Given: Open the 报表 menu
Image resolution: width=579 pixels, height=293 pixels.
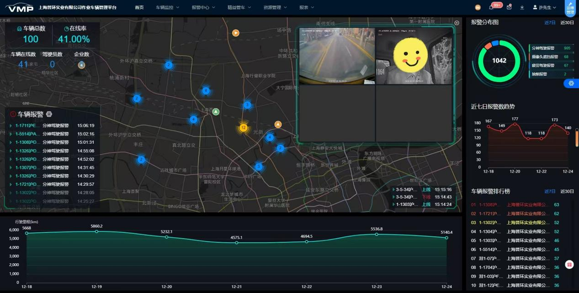Looking at the screenshot, I should (306, 7).
